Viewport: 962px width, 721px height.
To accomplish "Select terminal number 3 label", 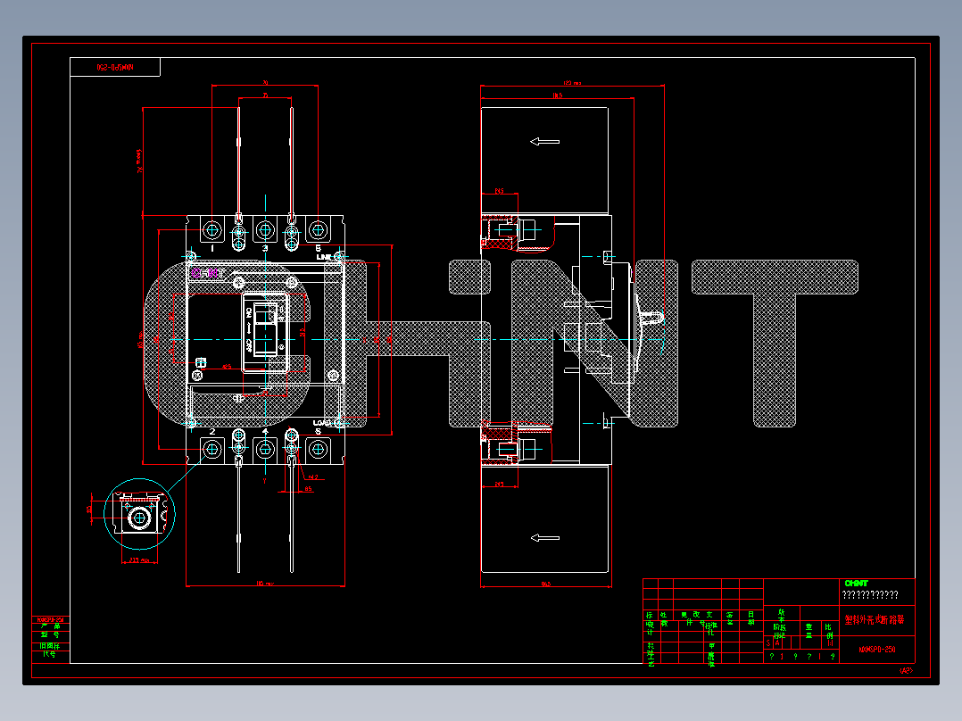I will (x=265, y=248).
